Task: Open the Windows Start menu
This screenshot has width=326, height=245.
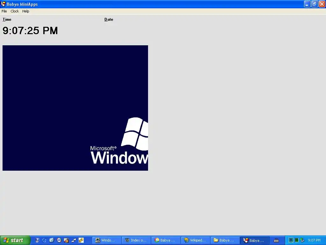Action: 15,240
